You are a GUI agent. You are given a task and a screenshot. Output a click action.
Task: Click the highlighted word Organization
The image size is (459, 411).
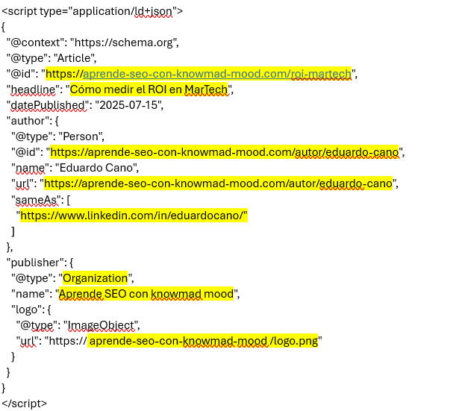click(x=95, y=278)
